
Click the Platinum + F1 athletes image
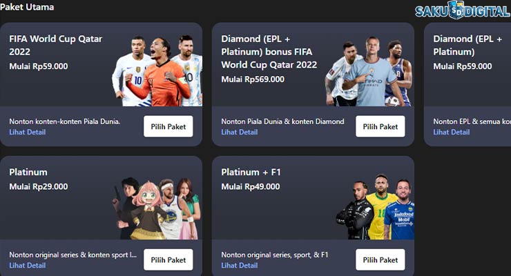click(375, 207)
